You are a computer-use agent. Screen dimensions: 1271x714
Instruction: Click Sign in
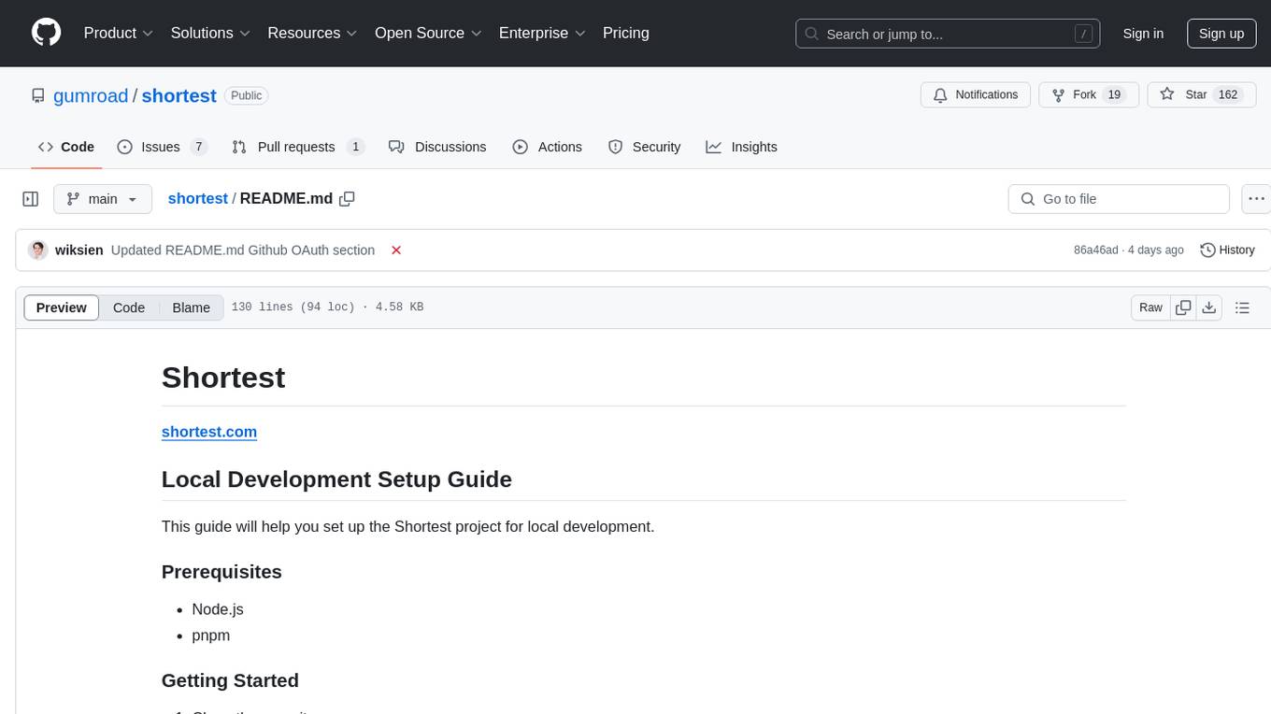[x=1143, y=34]
